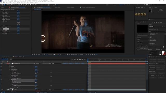The image size is (166, 93).
Task: Expand the Blur & Sharpen effects folder
Action: click(149, 39)
